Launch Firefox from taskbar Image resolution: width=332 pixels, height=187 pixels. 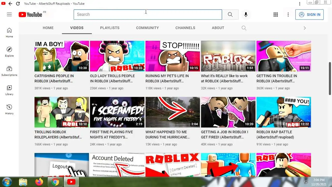pos(39,182)
